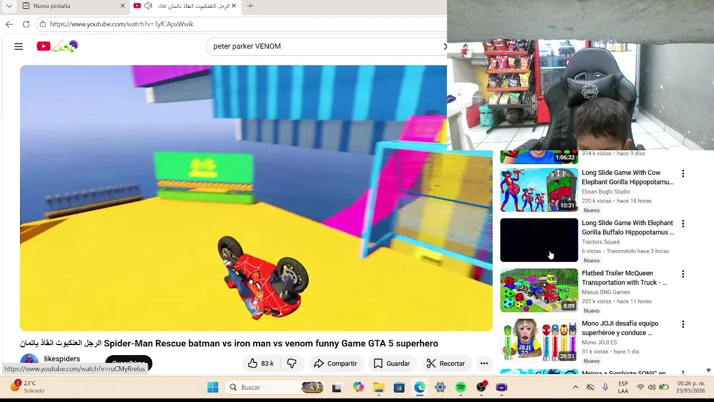The width and height of the screenshot is (714, 402).
Task: Save the video with Guardar
Action: pos(392,363)
